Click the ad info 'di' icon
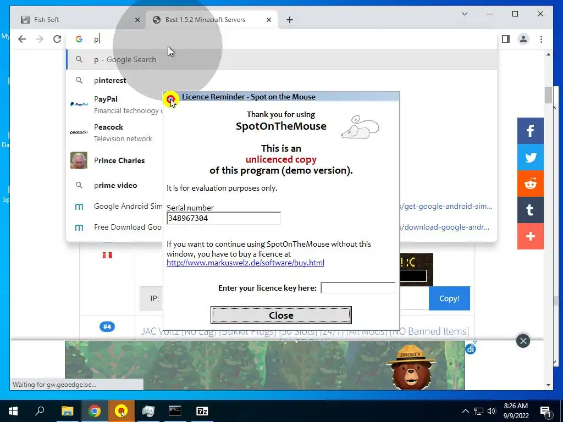Screen dimensions: 563x422 [x=471, y=348]
